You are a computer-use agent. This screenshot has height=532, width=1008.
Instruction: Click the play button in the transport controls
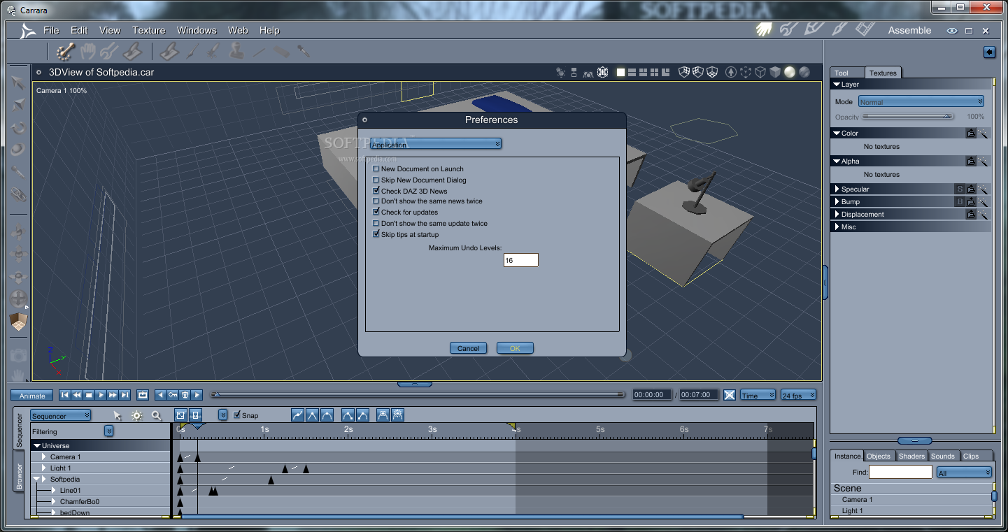pyautogui.click(x=101, y=395)
